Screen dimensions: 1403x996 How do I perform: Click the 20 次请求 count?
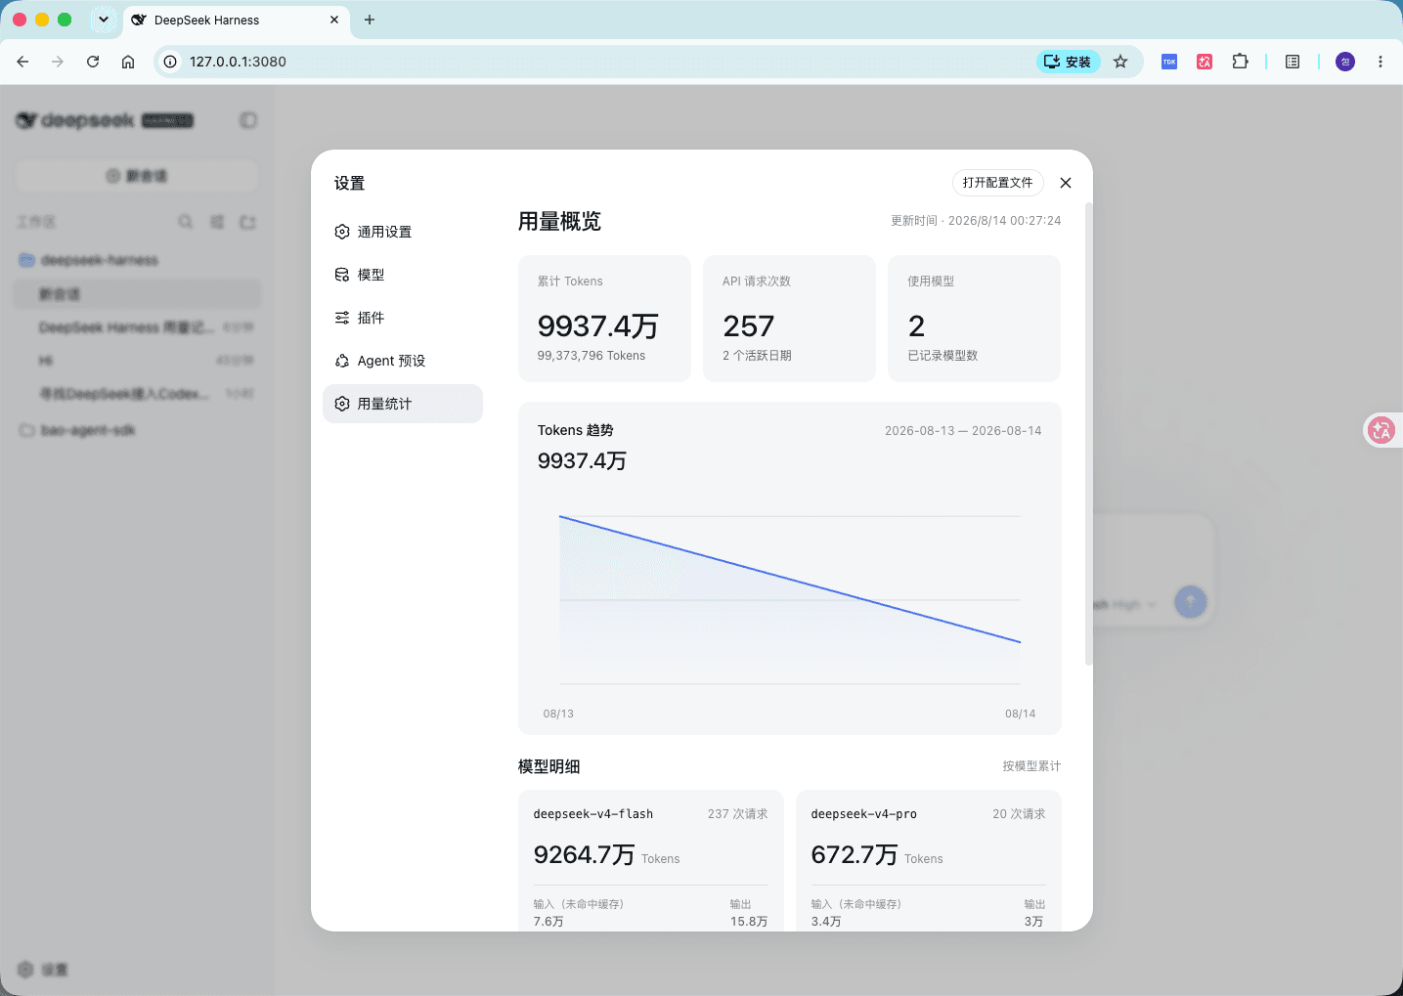(1019, 814)
